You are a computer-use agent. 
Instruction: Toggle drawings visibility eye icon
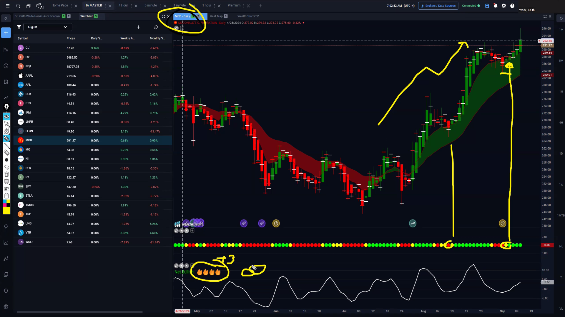point(6,117)
